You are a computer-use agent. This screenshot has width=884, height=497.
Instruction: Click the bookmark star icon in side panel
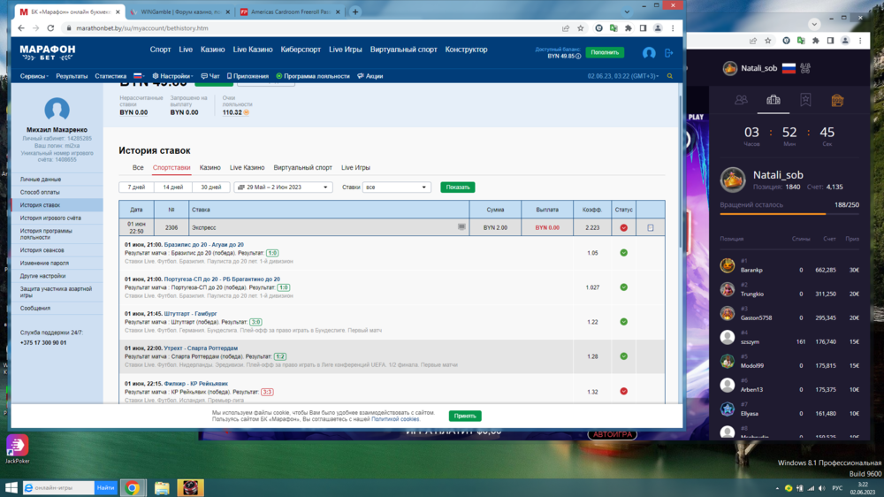click(x=805, y=100)
